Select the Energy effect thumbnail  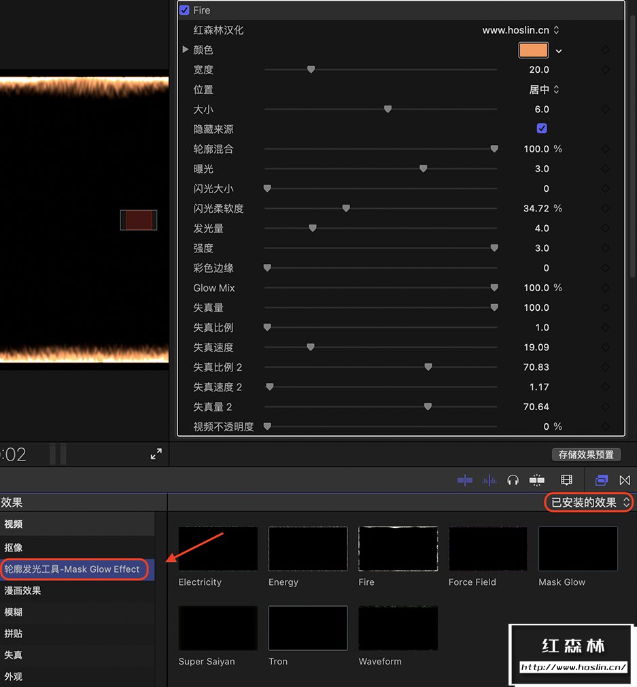tap(308, 549)
